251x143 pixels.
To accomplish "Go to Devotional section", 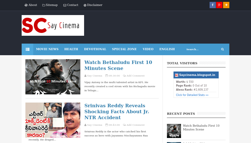I will point(95,49).
